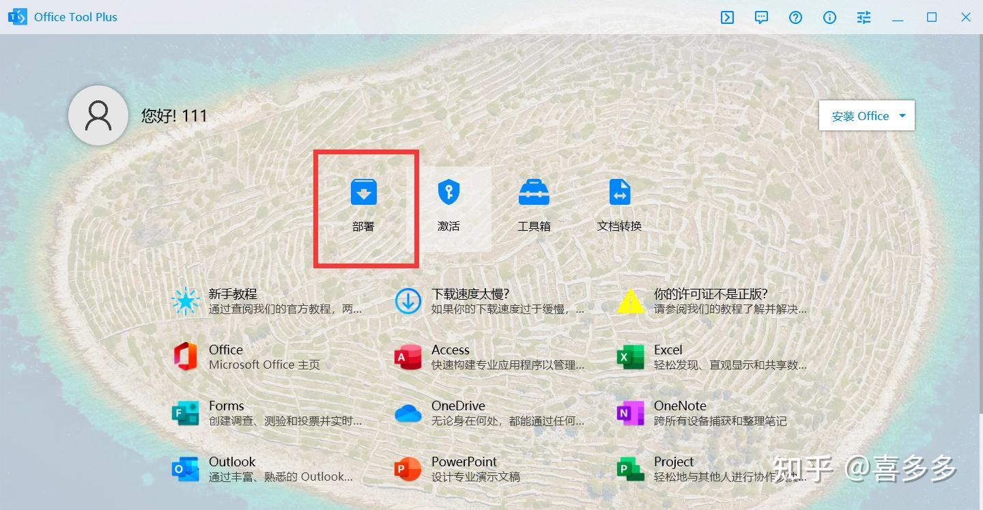Screen dimensions: 983x510
Task: Click the user avatar icon
Action: [98, 115]
